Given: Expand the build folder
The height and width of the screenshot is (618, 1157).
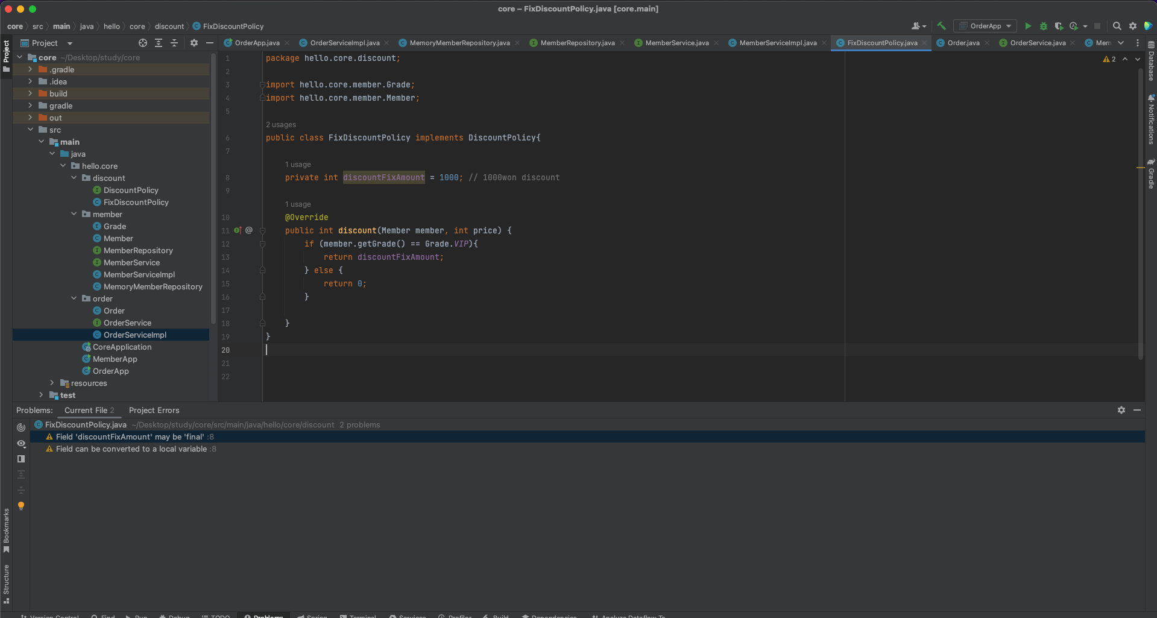Looking at the screenshot, I should pyautogui.click(x=30, y=93).
